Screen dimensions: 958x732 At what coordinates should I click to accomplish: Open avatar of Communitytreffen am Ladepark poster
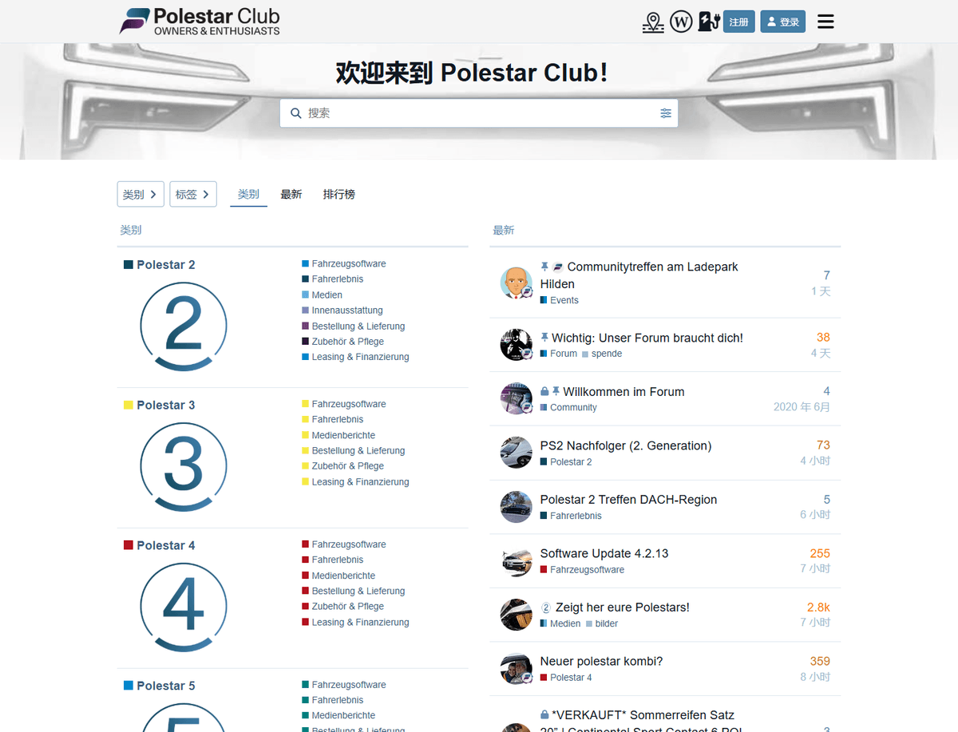pos(517,283)
